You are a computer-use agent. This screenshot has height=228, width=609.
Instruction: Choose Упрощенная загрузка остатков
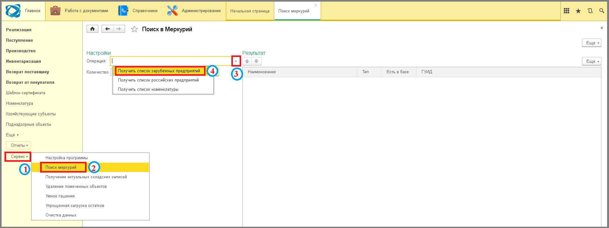click(x=90, y=206)
